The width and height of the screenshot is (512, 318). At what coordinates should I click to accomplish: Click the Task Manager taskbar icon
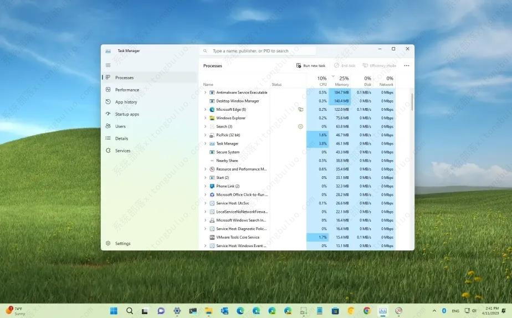click(383, 310)
